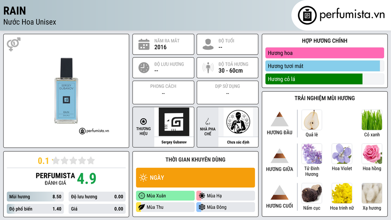Click the Mùa Hạ season bar
The image size is (391, 220).
coord(226,196)
